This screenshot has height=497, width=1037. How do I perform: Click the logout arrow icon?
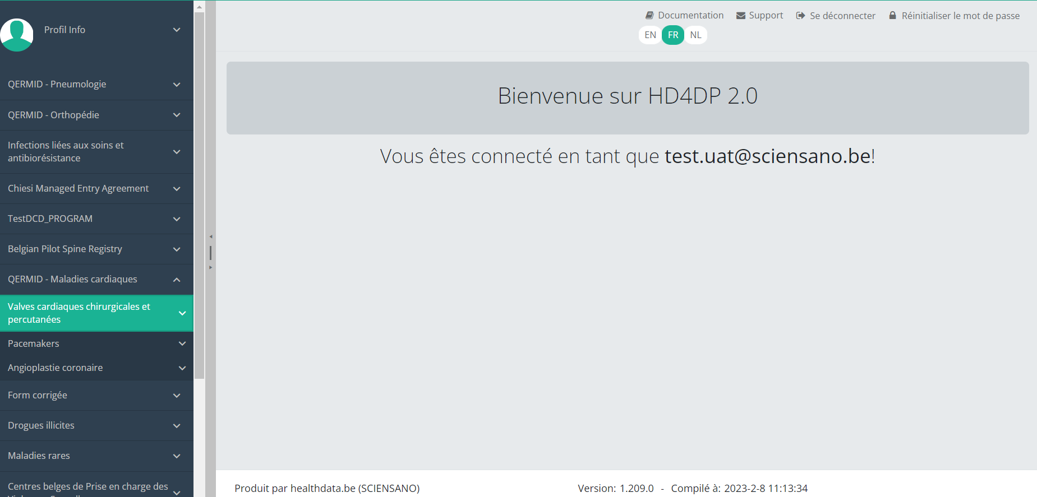click(800, 16)
